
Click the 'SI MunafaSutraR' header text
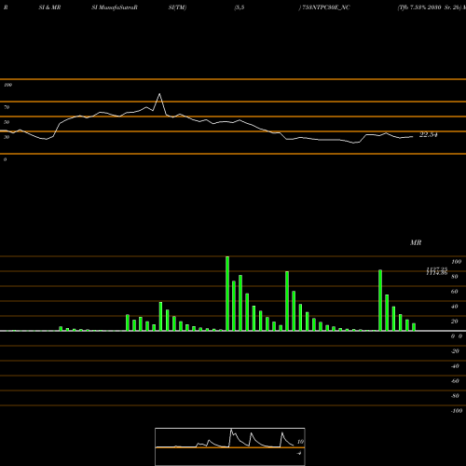click(115, 7)
